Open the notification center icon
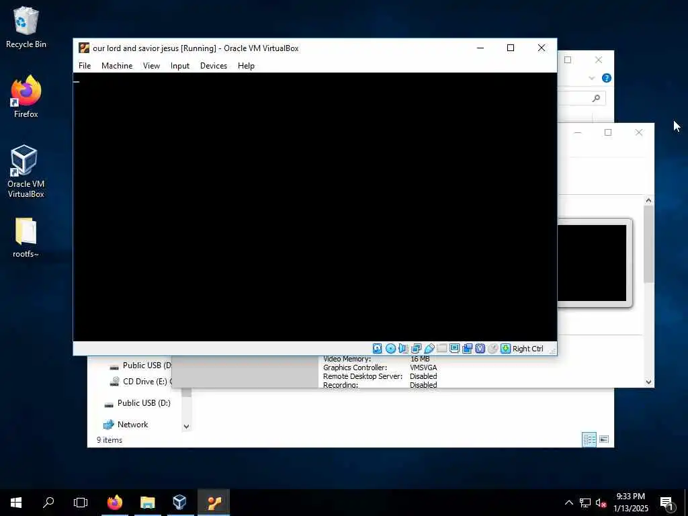The height and width of the screenshot is (516, 688). (667, 503)
